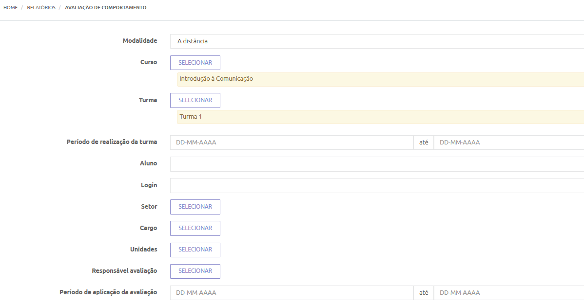This screenshot has height=304, width=584.
Task: Open the Cargo SELECIONAR picker
Action: point(195,228)
